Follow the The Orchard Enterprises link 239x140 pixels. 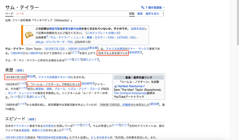(x=130, y=93)
